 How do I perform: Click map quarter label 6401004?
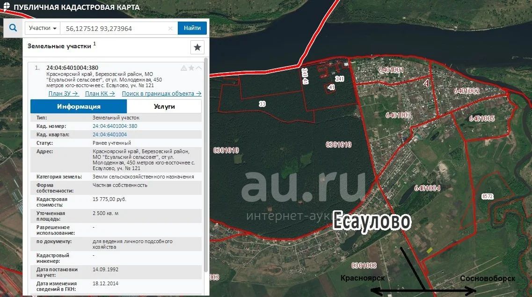pos(427,188)
